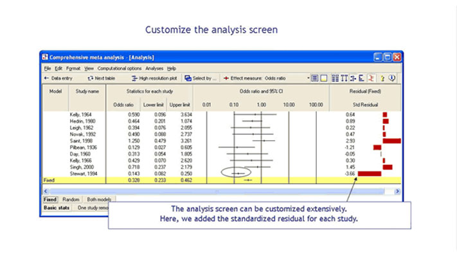Click the Statistics for each study header
Image resolution: width=457 pixels, height=257 pixels.
(x=150, y=91)
